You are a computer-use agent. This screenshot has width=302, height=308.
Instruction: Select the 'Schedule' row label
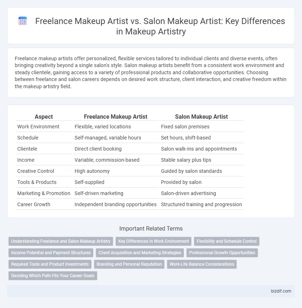[x=28, y=138]
